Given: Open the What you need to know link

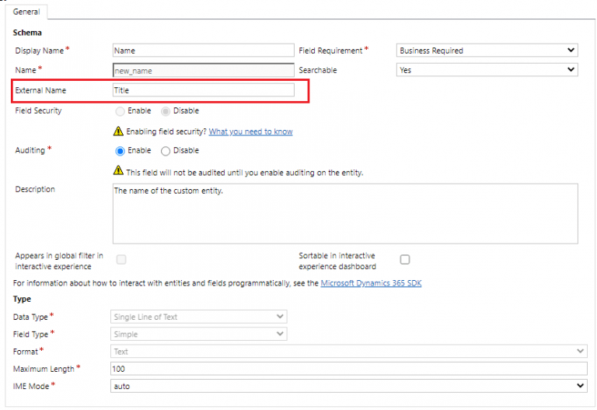Looking at the screenshot, I should click(250, 131).
